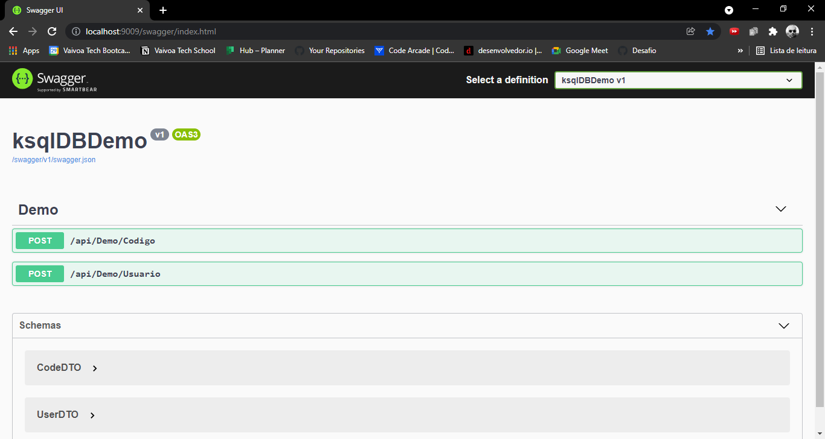
Task: Open the red YouTube extension icon
Action: (x=734, y=31)
